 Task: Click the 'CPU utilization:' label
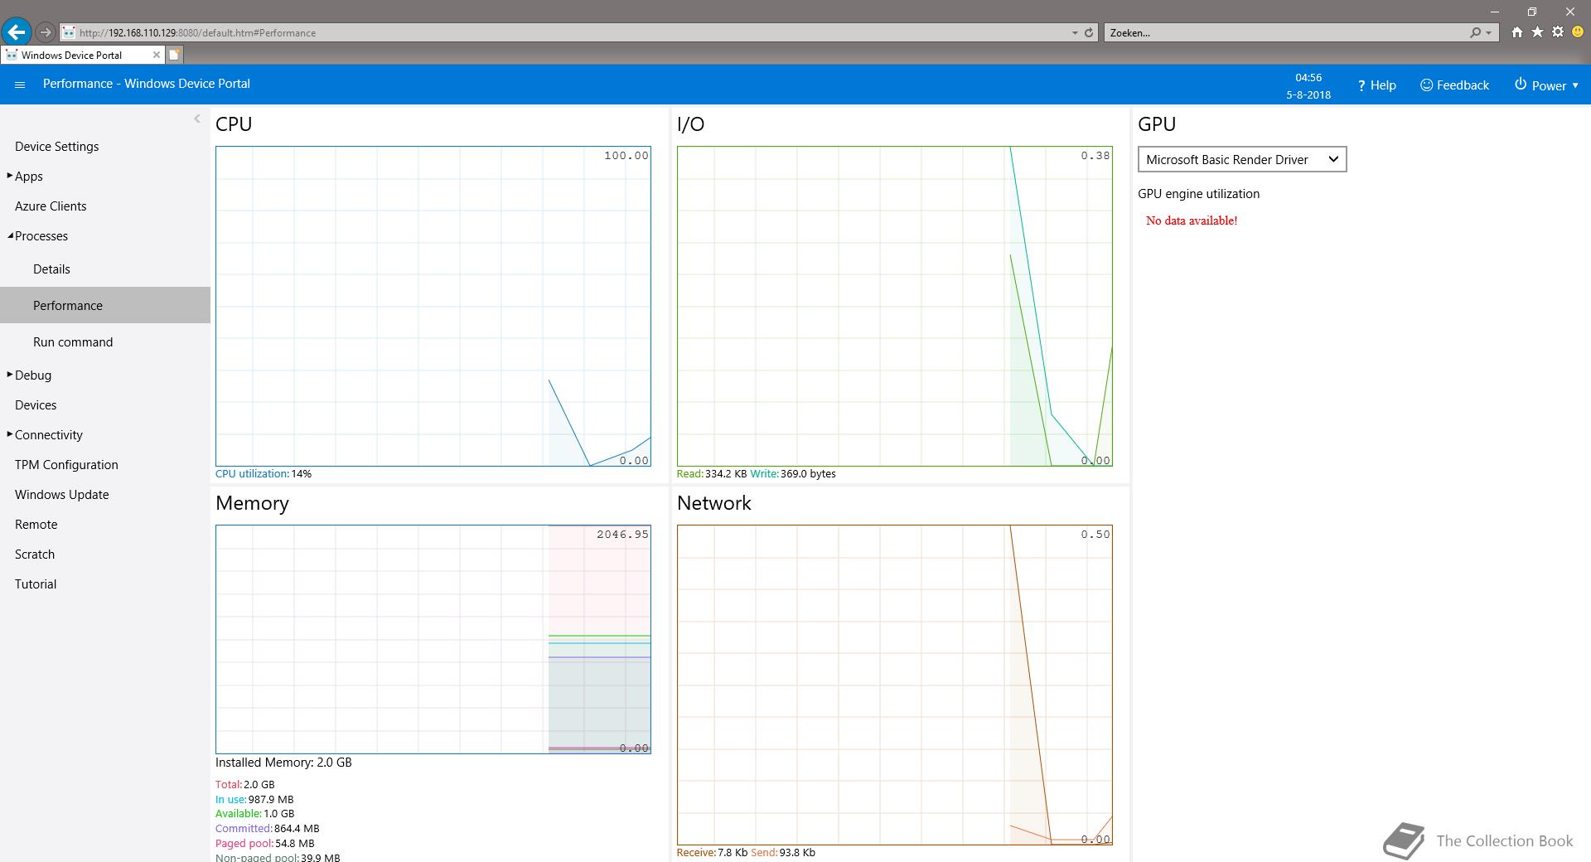[252, 474]
